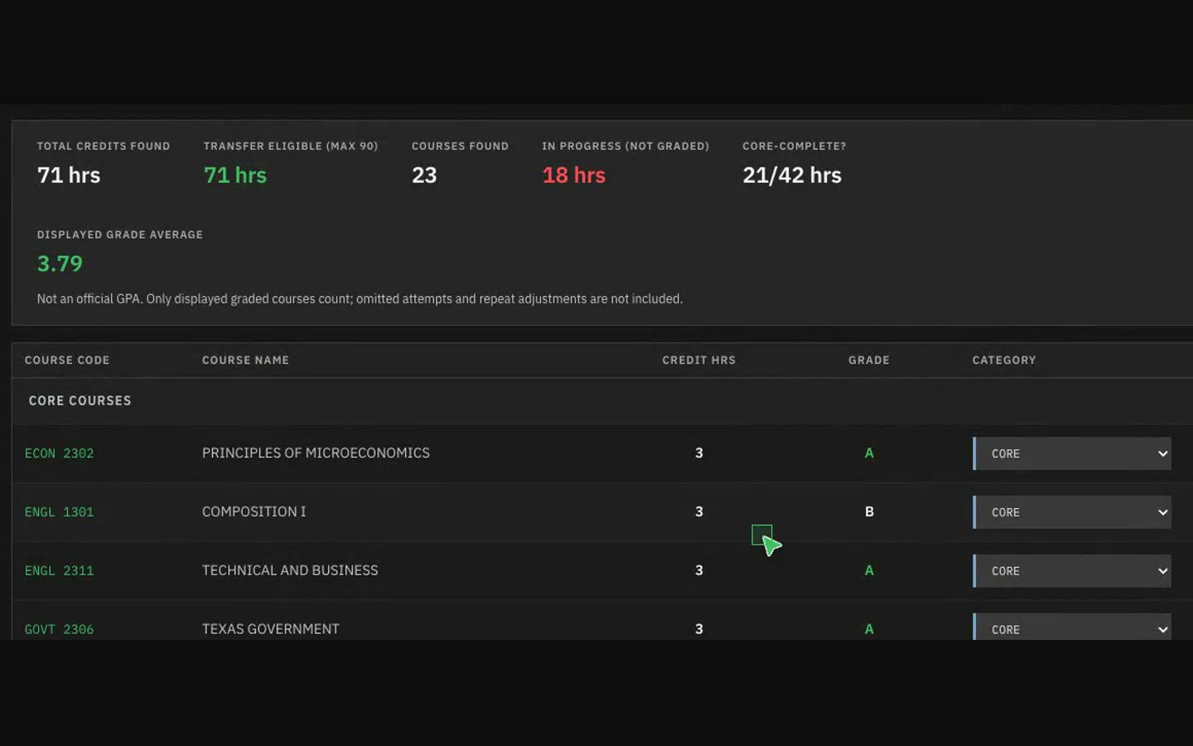Select TECHNICAL AND BUSINESS course name
This screenshot has width=1193, height=746.
pos(290,570)
